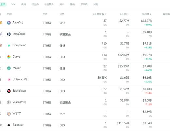The image size is (170, 131).
Task: Open the Uniswap V2 project link
Action: pyautogui.click(x=20, y=79)
